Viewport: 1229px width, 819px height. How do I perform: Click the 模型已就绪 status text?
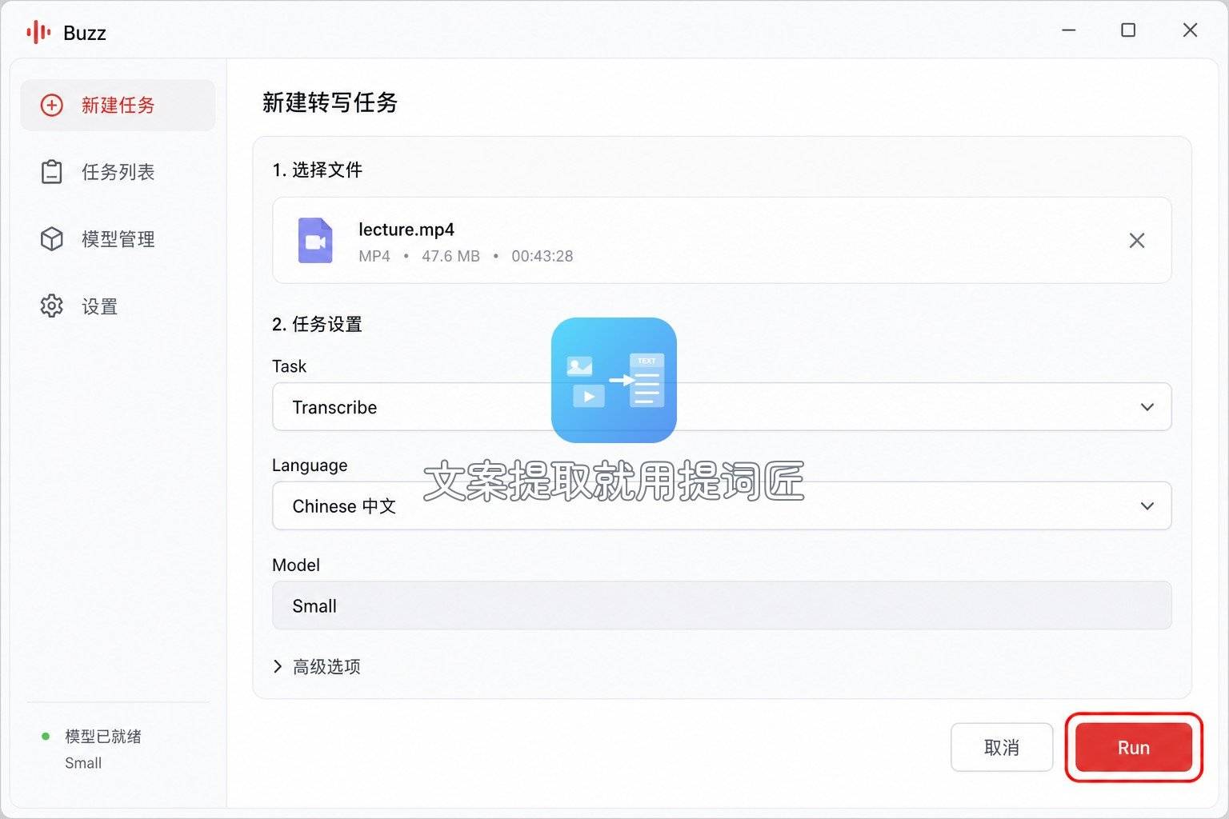(103, 737)
